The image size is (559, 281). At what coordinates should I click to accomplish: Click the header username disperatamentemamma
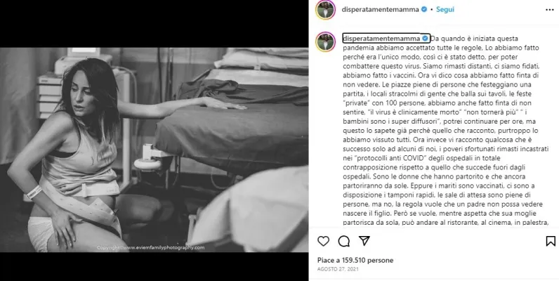(380, 10)
